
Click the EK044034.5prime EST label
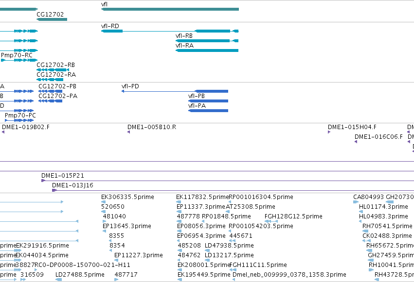[42, 255]
